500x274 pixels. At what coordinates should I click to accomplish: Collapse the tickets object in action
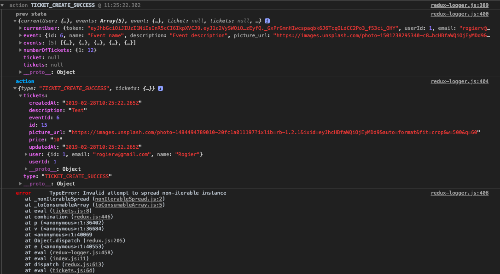click(x=21, y=95)
